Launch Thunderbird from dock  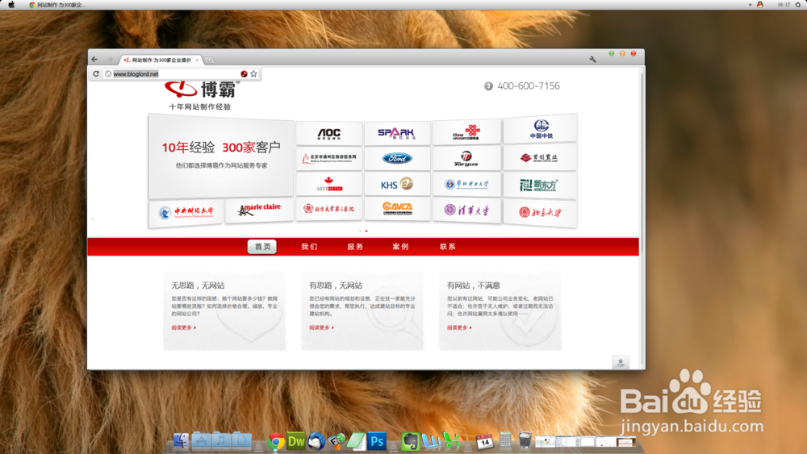point(316,441)
